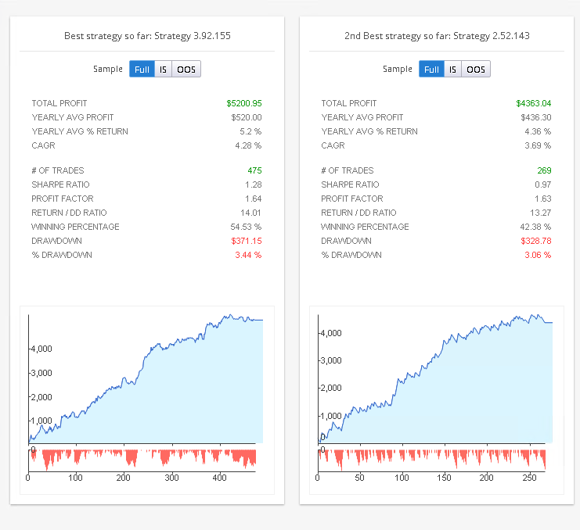The image size is (580, 530).
Task: Click the 3.44 % drawdown percentage
Action: point(248,255)
